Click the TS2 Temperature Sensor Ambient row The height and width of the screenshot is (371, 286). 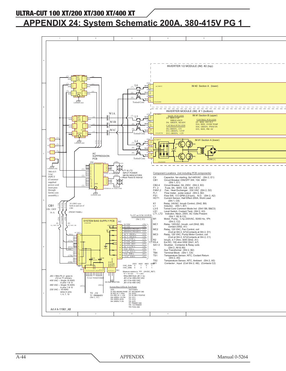[x=184, y=260]
